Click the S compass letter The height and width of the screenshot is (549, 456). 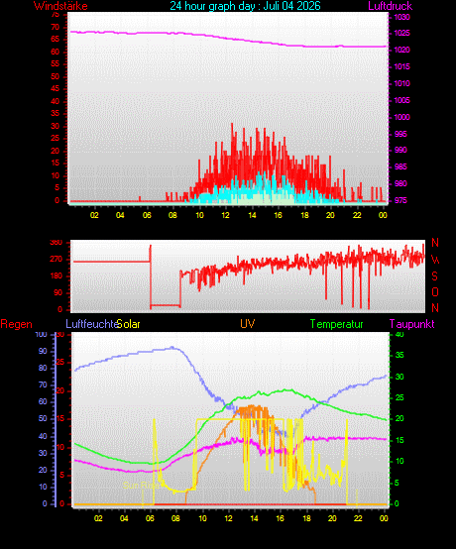click(434, 276)
